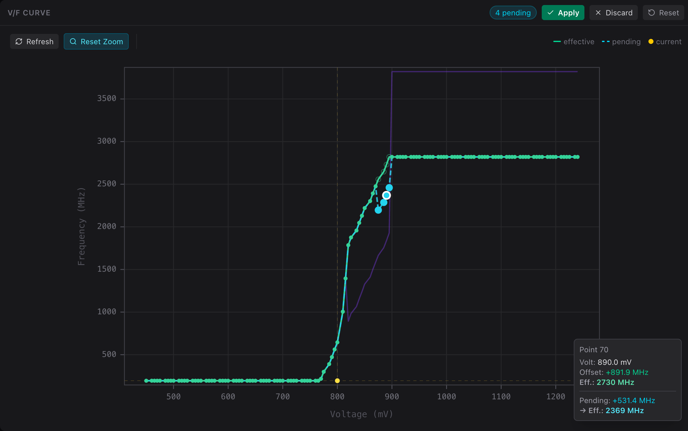Click the 'Point 70' tooltip title

click(x=594, y=350)
